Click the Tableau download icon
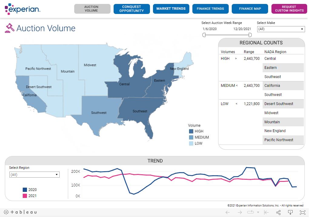The image size is (309, 218). (290, 213)
